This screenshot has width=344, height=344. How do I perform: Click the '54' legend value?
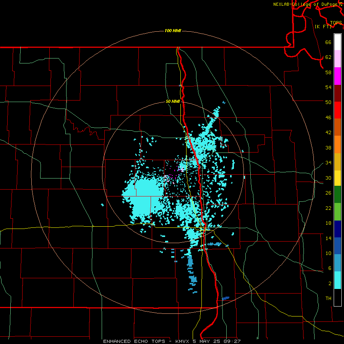tap(328, 87)
